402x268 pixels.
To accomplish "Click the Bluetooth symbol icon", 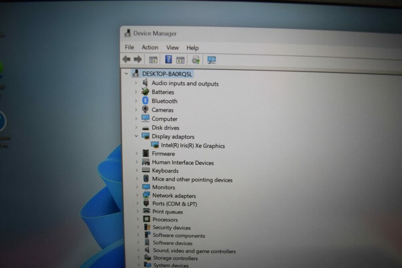I will pos(146,100).
